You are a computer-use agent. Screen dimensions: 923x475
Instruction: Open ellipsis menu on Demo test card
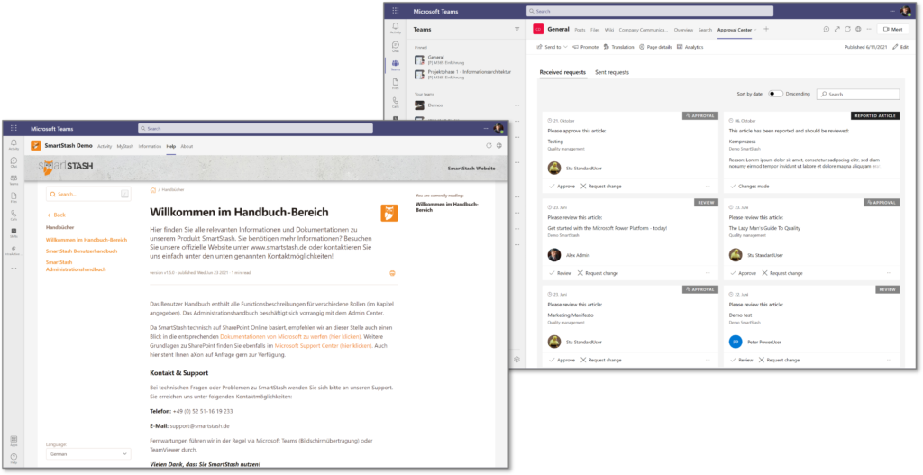pos(889,360)
